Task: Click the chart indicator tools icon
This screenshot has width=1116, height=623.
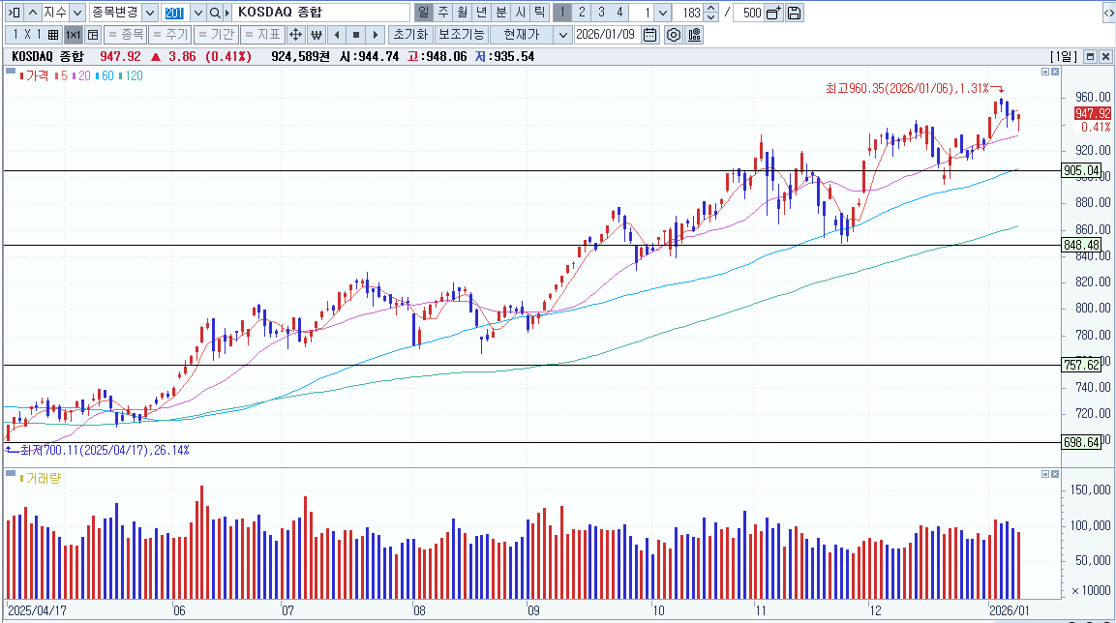Action: (695, 34)
